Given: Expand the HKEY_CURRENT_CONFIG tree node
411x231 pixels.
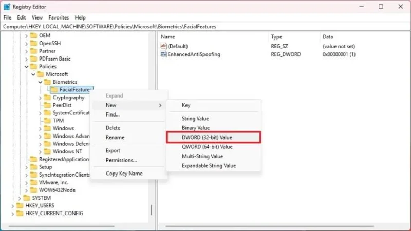Looking at the screenshot, I should [x=12, y=214].
